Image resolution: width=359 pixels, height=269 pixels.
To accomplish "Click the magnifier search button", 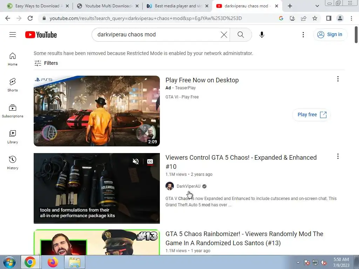I will tap(241, 35).
